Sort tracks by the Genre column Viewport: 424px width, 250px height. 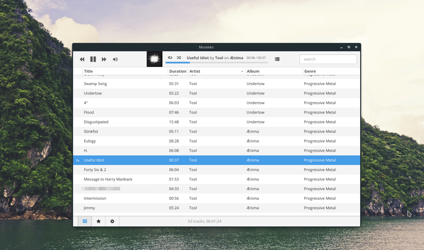pos(310,71)
